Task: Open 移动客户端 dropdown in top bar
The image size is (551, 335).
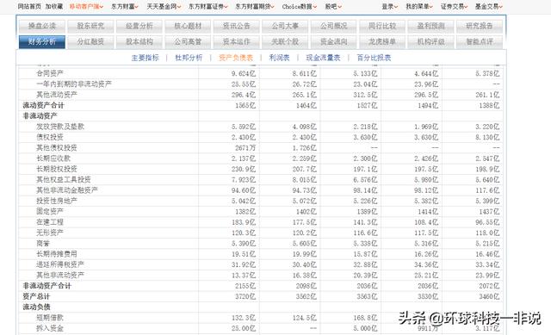Action: 86,7
